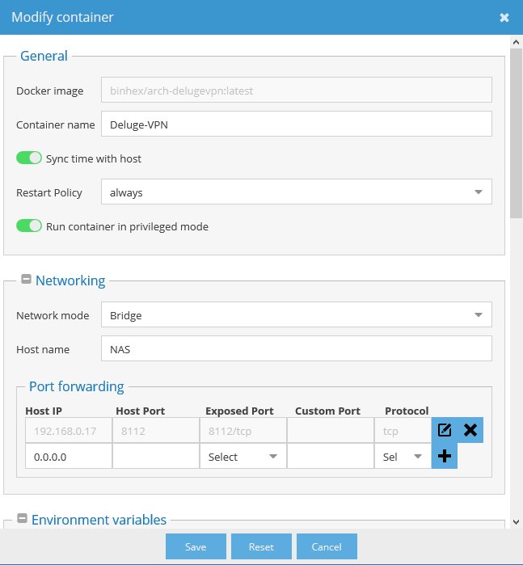Click the Save button

196,546
